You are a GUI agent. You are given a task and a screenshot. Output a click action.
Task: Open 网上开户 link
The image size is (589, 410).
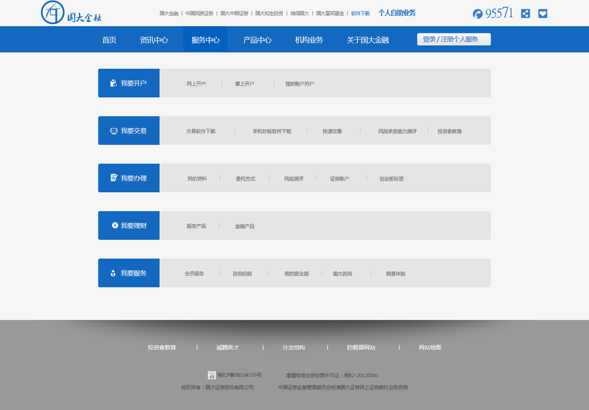coord(196,84)
